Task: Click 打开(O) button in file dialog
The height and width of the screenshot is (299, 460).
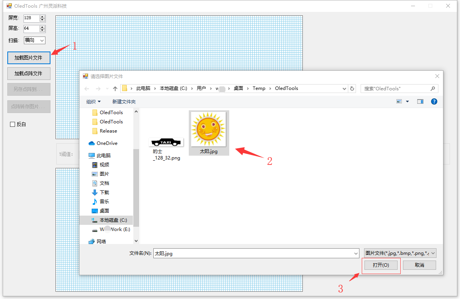Action: (381, 265)
